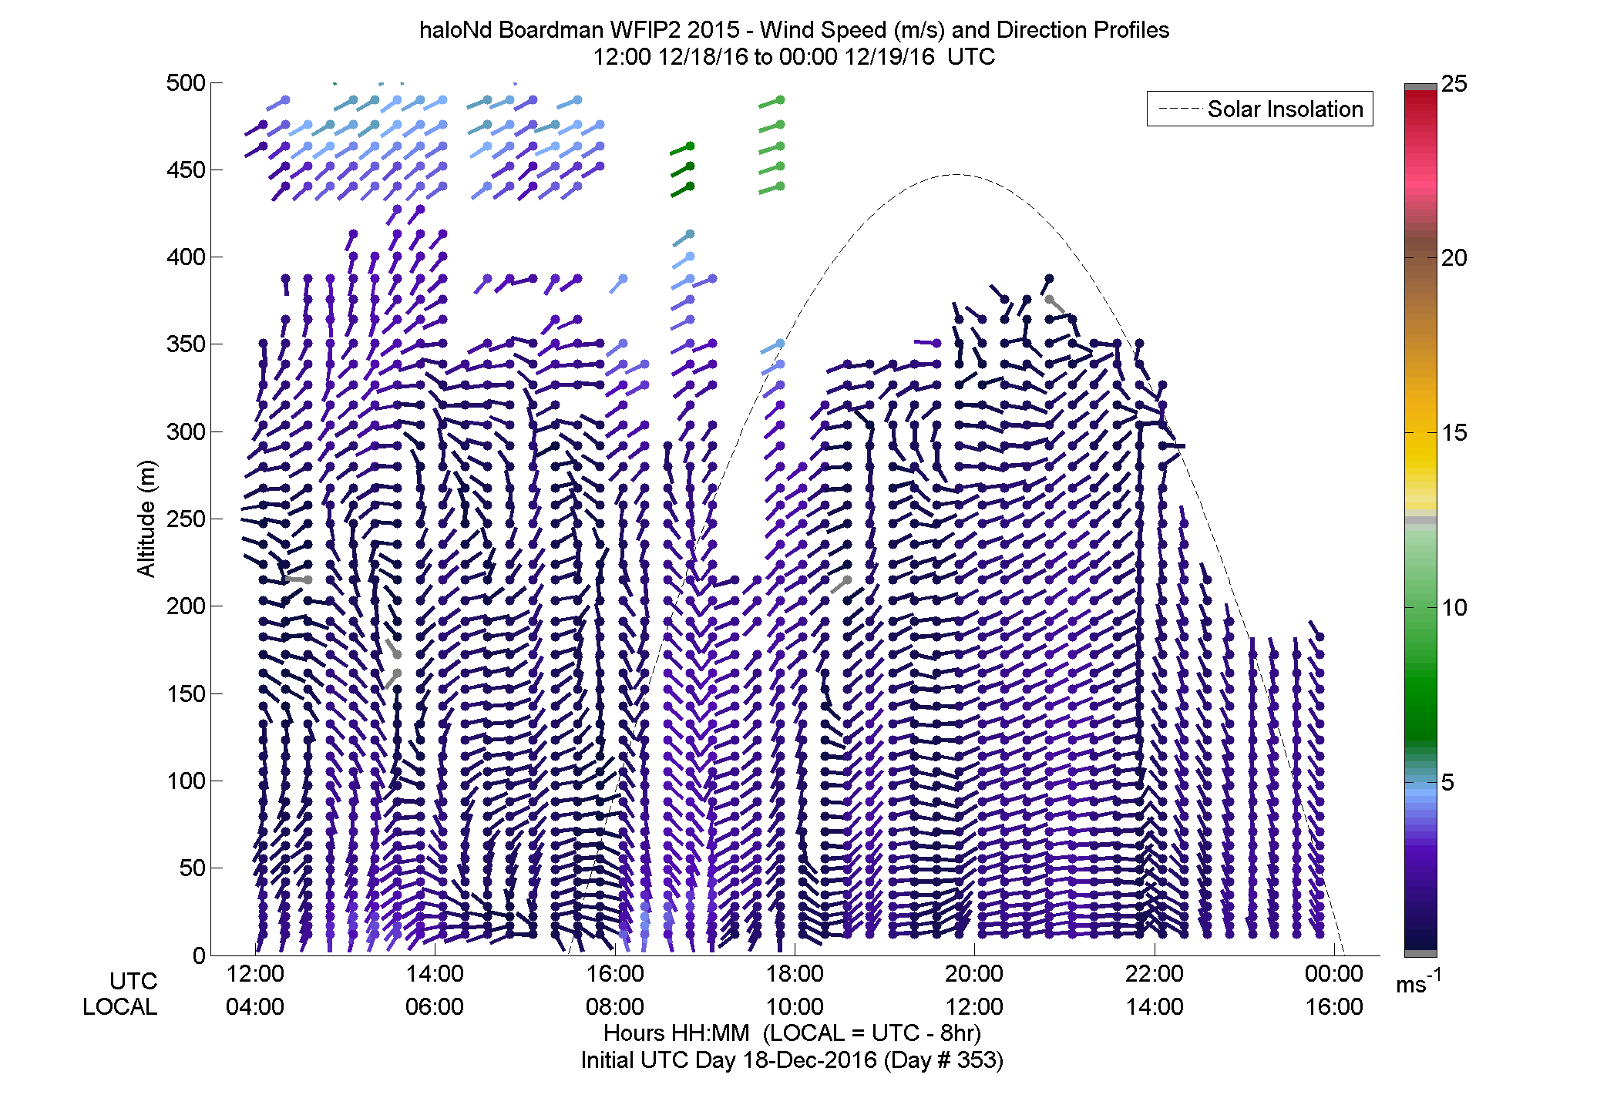Click the 06:00 LOCAL time label
Viewport: 1617px width, 1098px height.
point(435,1006)
